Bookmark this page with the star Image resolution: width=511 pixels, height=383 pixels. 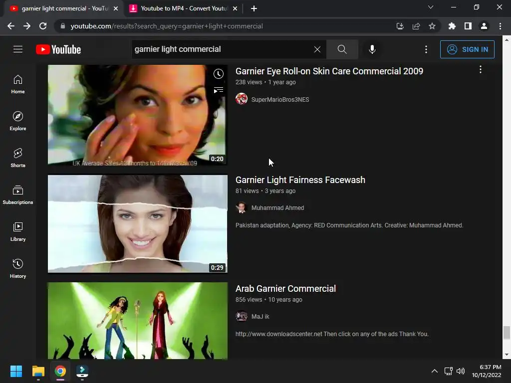tap(432, 26)
